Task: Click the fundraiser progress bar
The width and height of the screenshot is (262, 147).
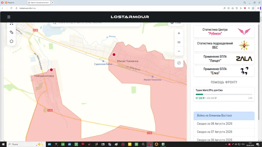Action: coord(224,94)
